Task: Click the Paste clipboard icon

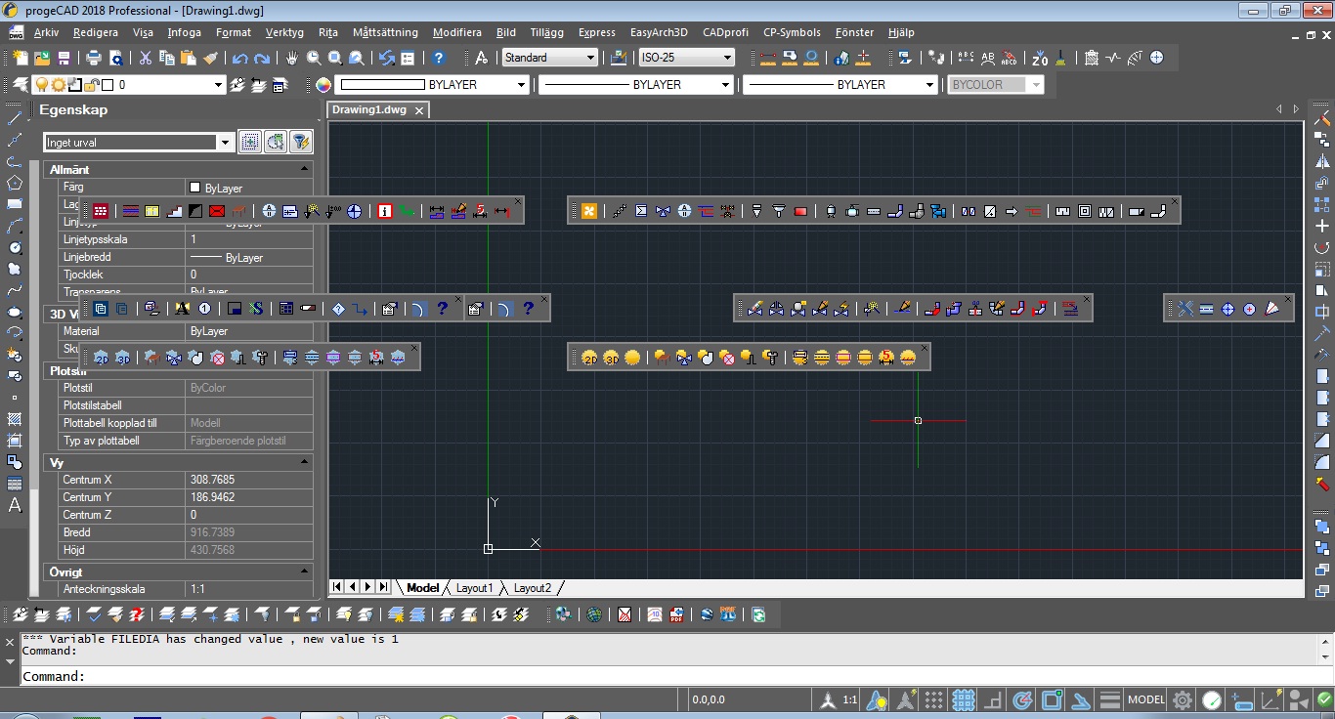Action: pos(189,58)
